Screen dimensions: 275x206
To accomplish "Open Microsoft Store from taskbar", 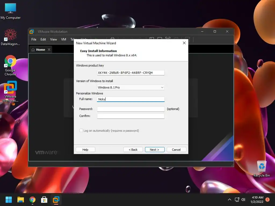I will (x=44, y=200).
